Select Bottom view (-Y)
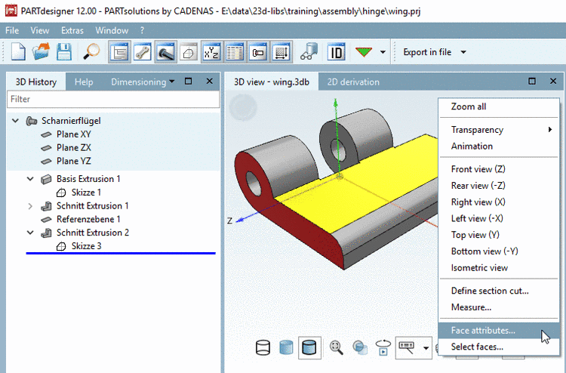Screen dimensions: 566x373 coord(499,251)
